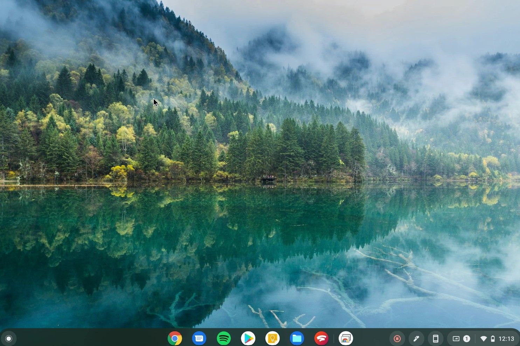Image resolution: width=520 pixels, height=346 pixels.
Task: Launch the Stadia app
Action: pos(321,339)
